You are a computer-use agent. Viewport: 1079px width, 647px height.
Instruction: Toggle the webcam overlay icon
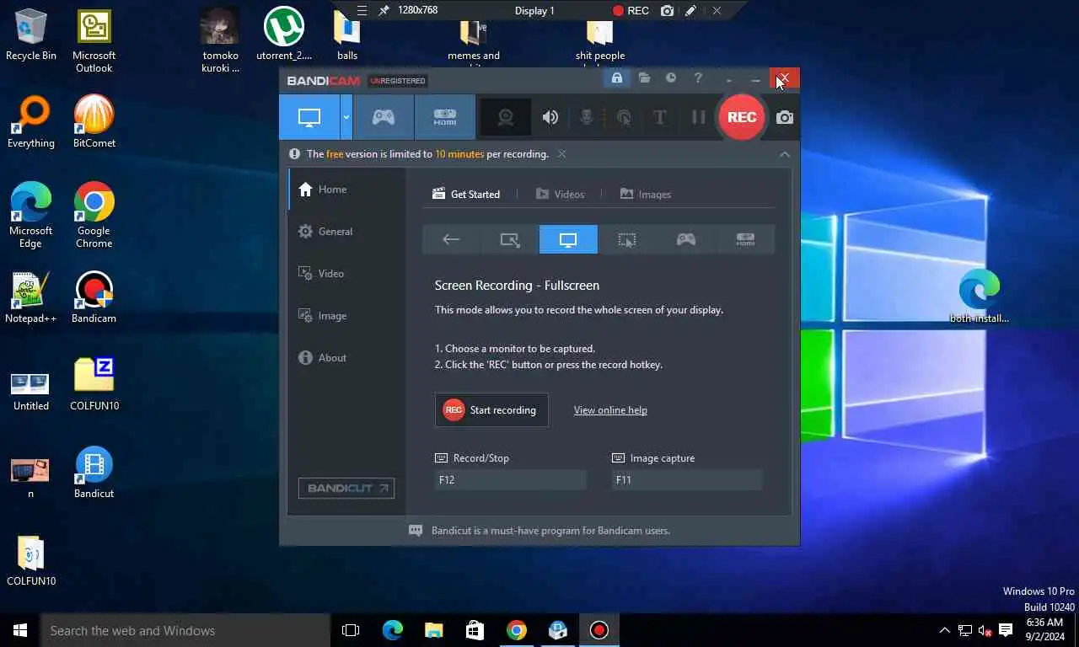506,117
